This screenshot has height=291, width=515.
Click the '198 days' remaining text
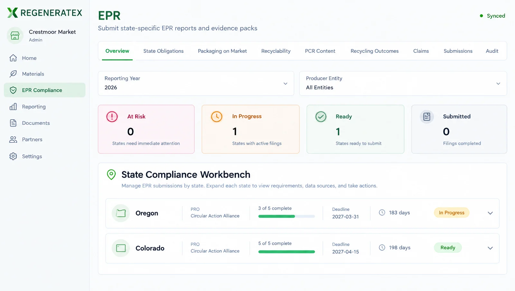[x=400, y=248]
